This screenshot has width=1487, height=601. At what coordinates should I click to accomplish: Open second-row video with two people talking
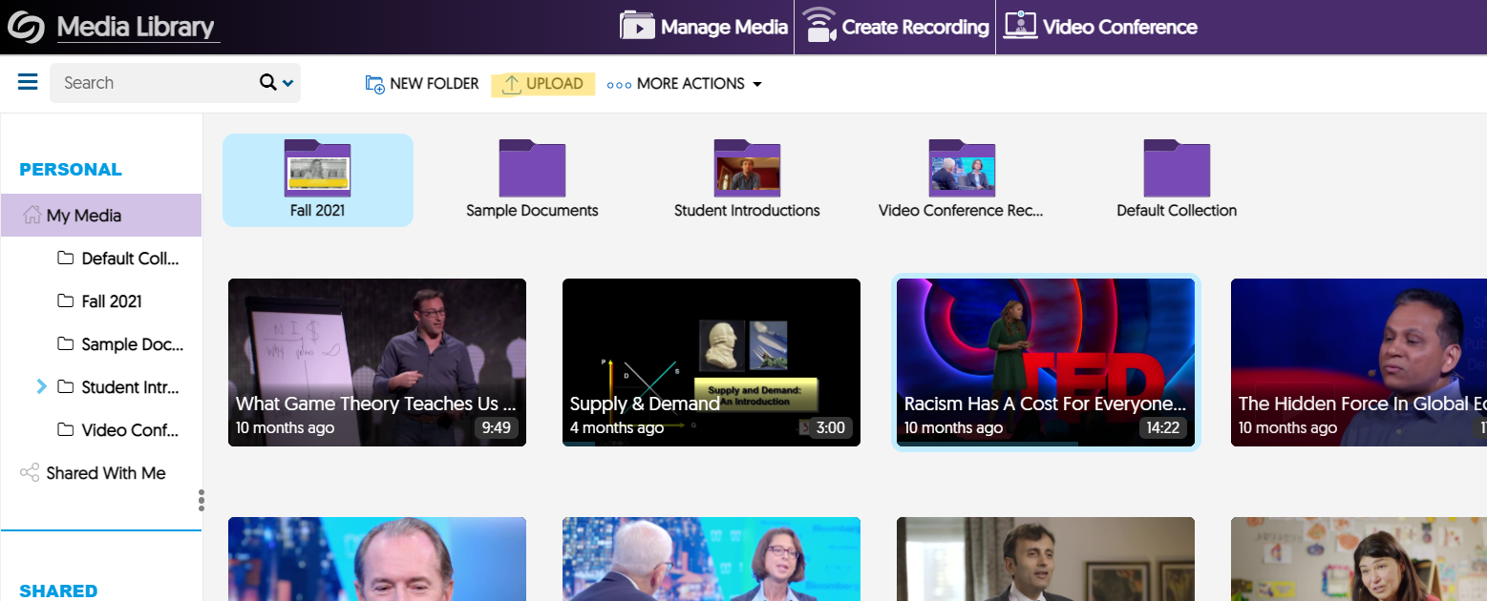tap(712, 559)
